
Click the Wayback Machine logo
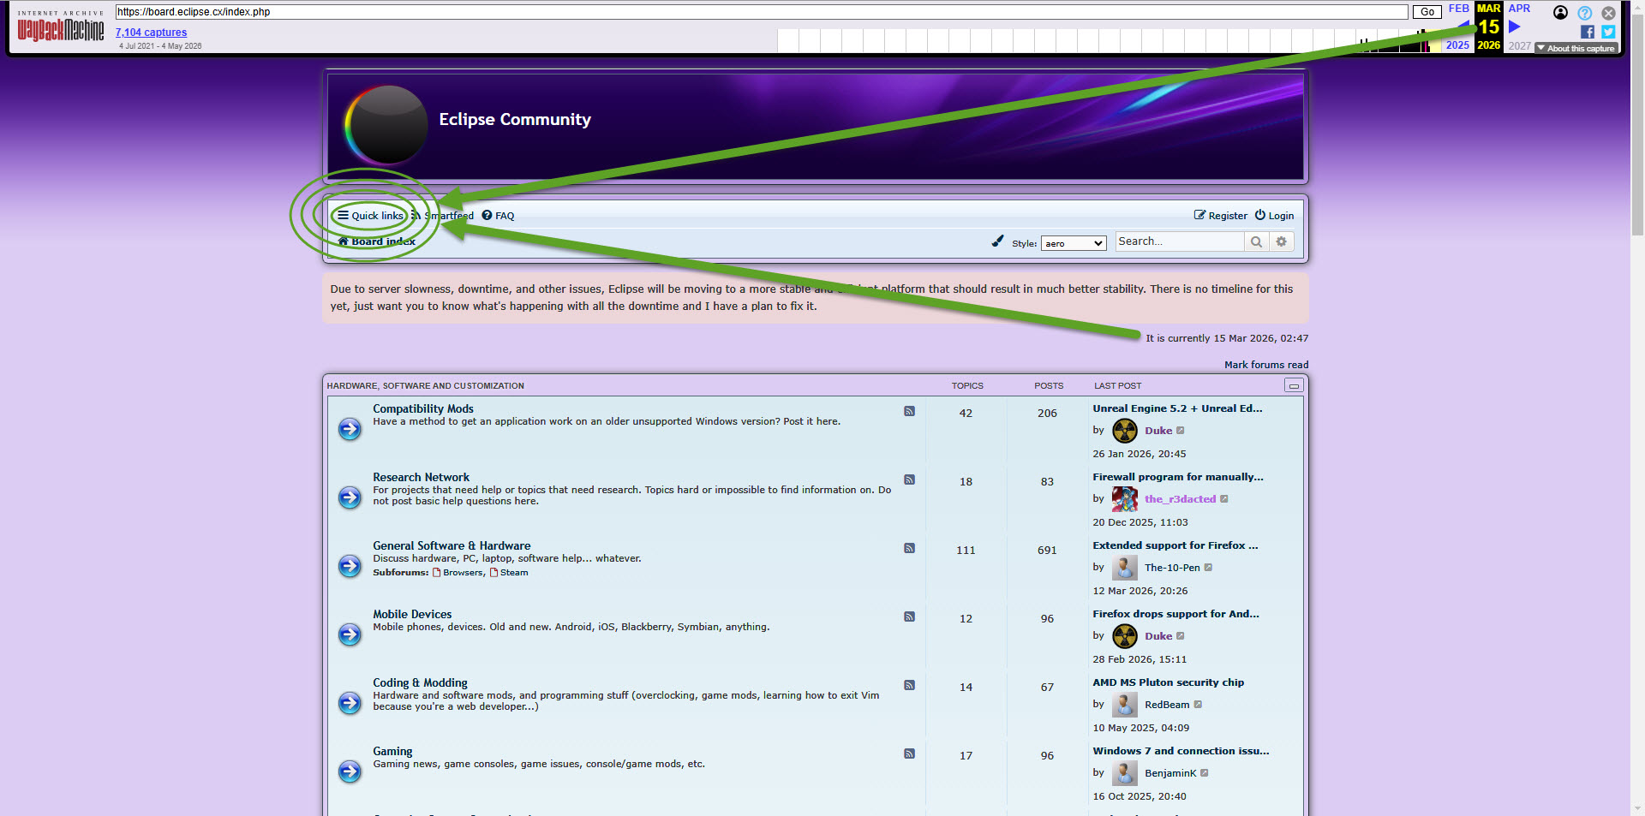[61, 27]
